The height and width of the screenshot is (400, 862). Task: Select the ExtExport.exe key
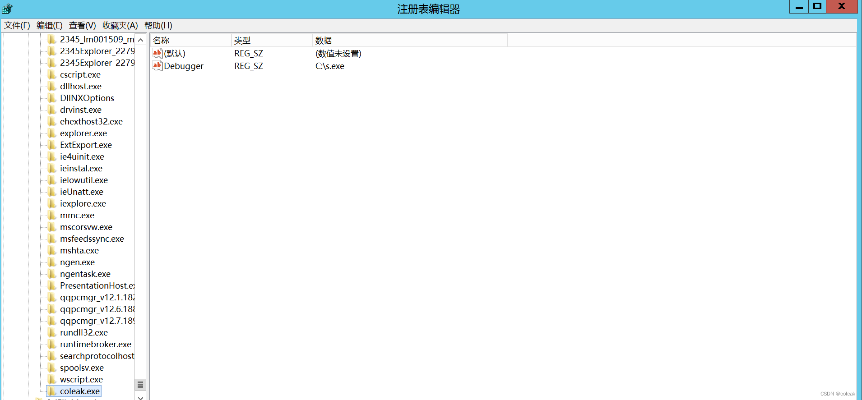pos(86,145)
